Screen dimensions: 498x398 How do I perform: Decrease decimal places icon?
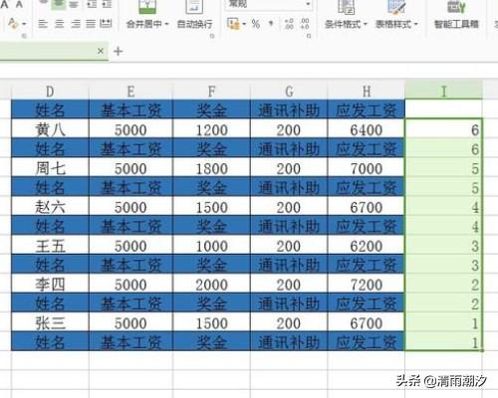(305, 24)
